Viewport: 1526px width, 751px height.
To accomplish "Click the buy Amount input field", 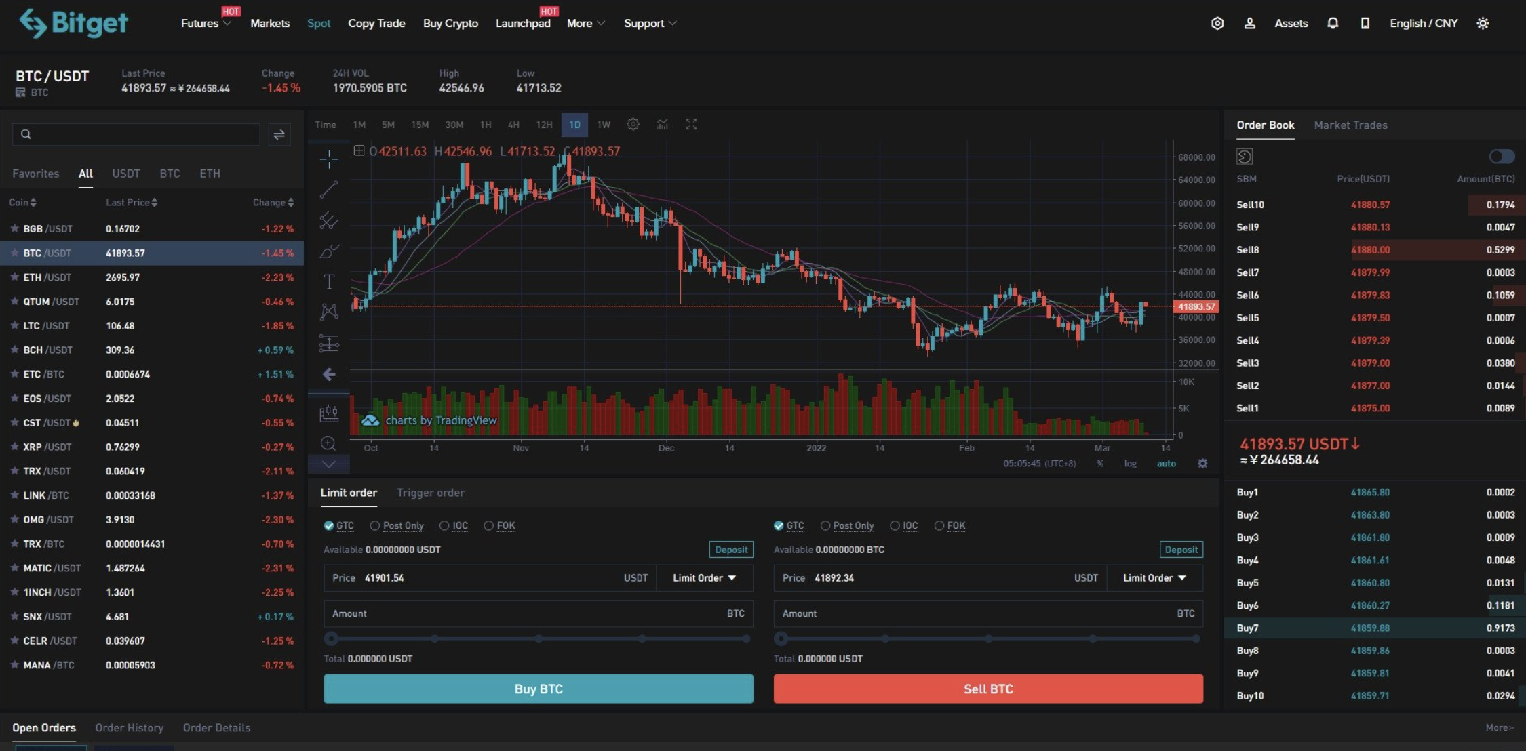I will click(x=539, y=613).
